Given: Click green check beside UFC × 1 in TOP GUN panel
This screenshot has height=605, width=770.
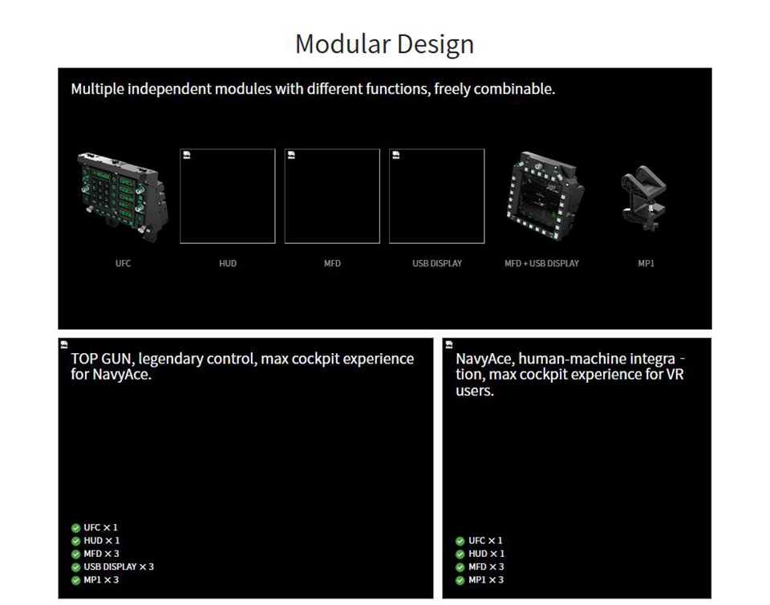Looking at the screenshot, I should coord(76,528).
